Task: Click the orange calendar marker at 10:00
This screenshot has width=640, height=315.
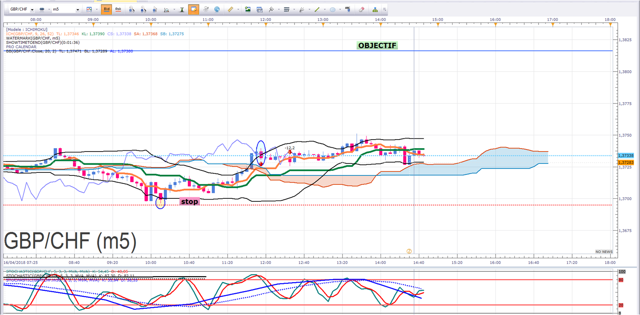Action: click(x=151, y=25)
